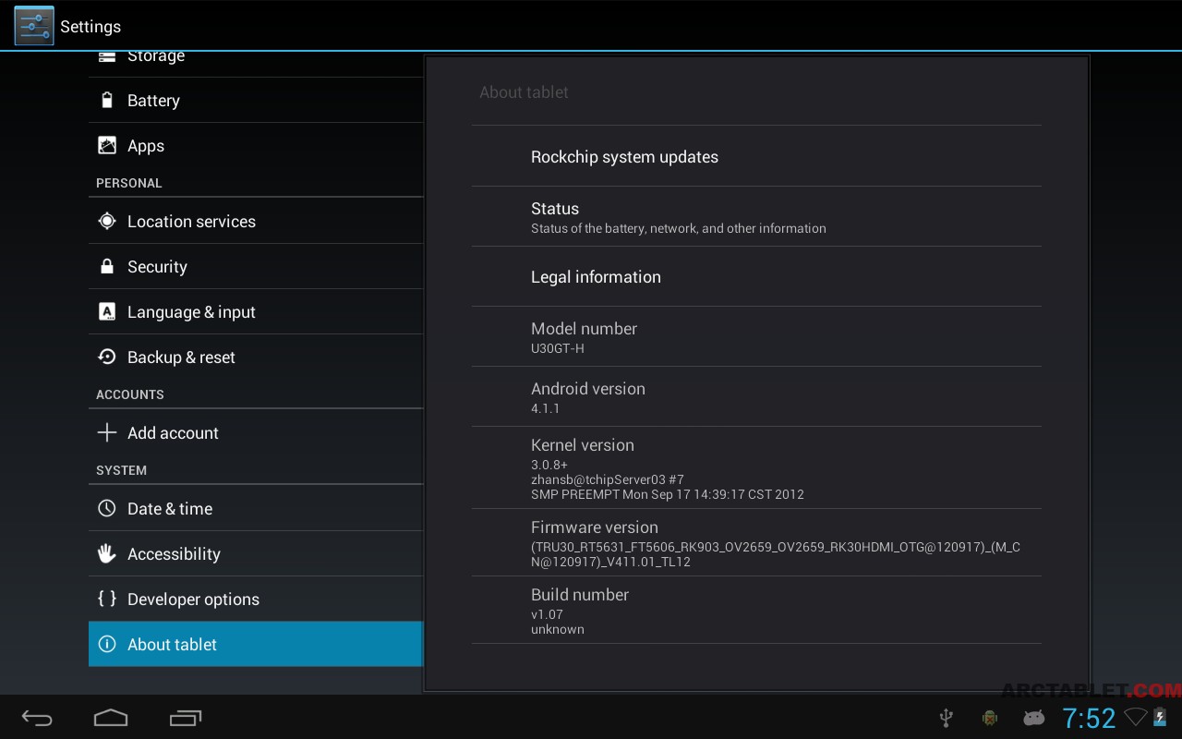Click the 'About tablet' panel heading
This screenshot has width=1182, height=739.
(524, 92)
